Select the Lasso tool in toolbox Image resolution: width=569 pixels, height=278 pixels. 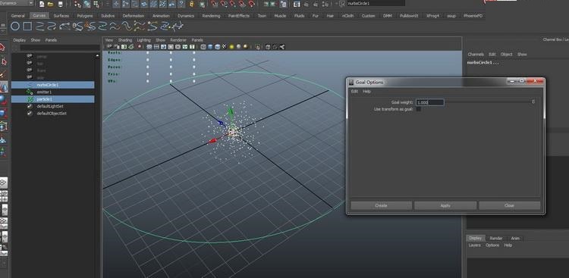(3, 61)
